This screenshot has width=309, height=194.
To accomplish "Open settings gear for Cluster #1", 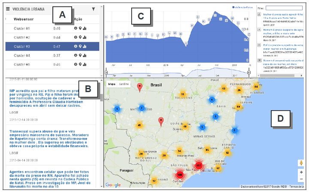I will 76,28.
